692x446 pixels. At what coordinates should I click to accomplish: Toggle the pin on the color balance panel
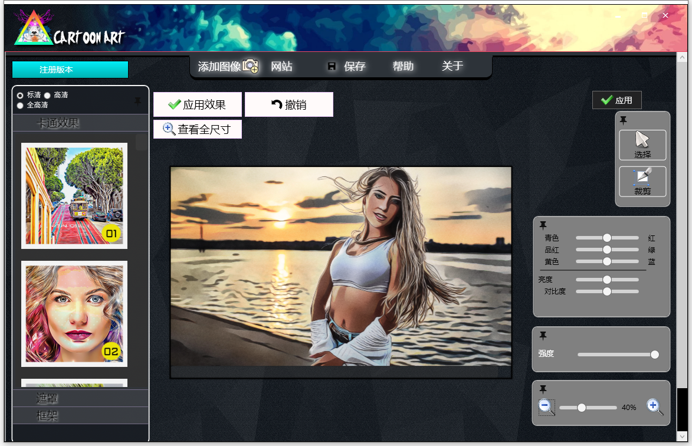(x=543, y=225)
